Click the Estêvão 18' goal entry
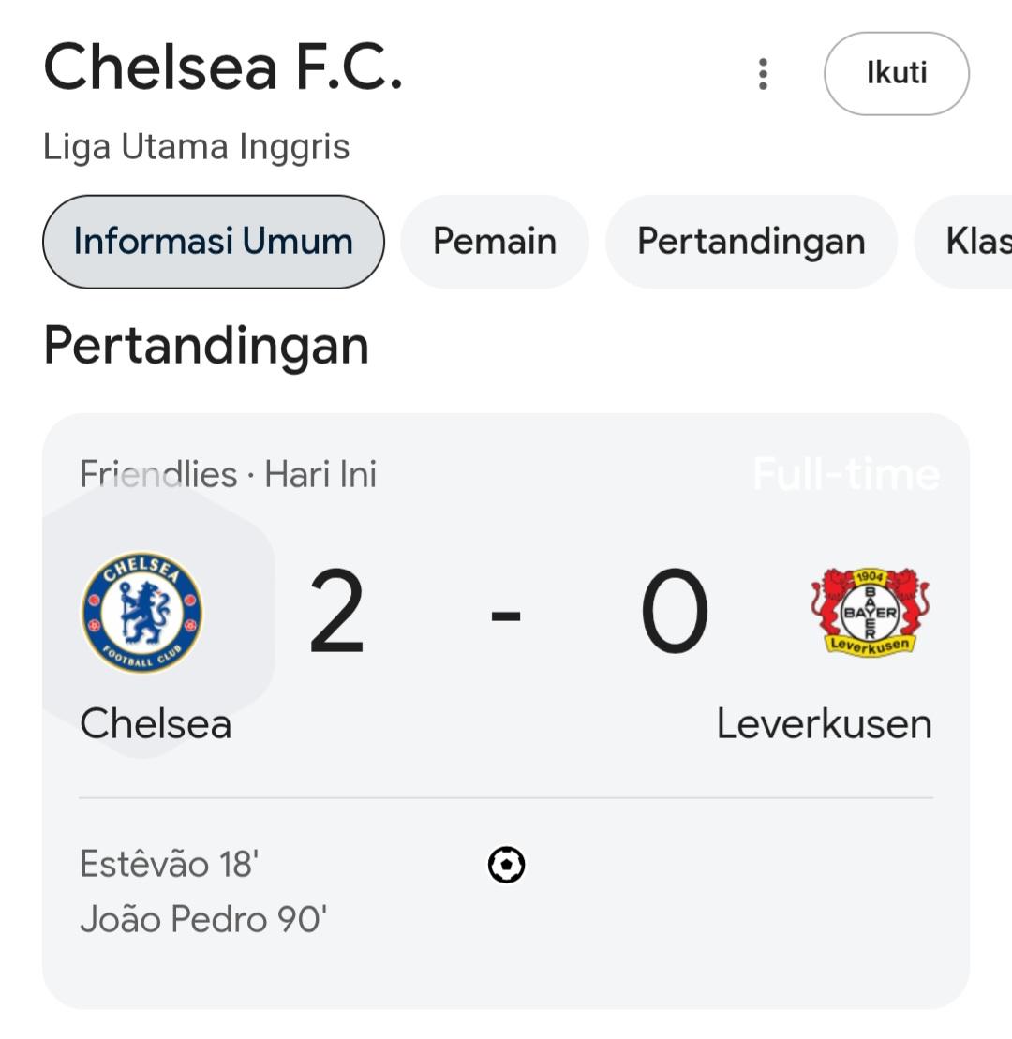Image resolution: width=1012 pixels, height=1039 pixels. [169, 864]
